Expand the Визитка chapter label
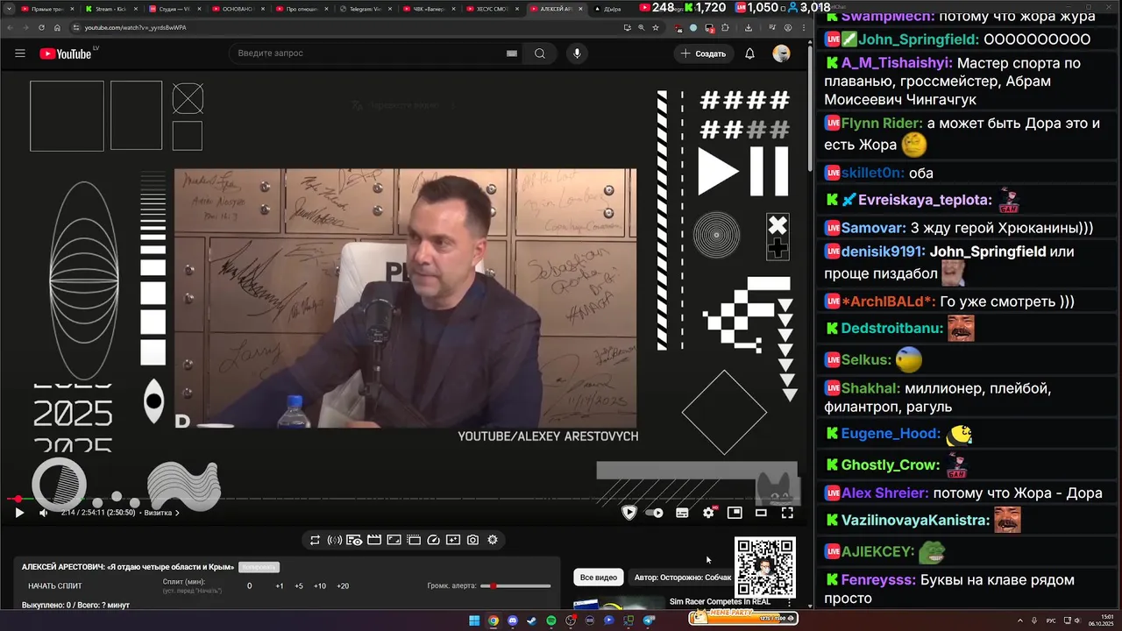 (x=161, y=513)
